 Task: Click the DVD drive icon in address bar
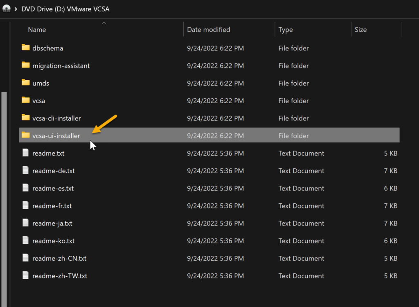pos(6,9)
